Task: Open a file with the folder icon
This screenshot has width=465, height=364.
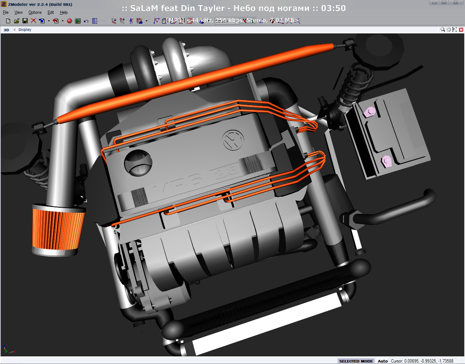Action: pos(17,21)
